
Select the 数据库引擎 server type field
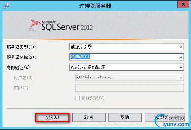127,47
